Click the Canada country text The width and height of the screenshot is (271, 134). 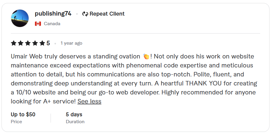click(x=52, y=24)
